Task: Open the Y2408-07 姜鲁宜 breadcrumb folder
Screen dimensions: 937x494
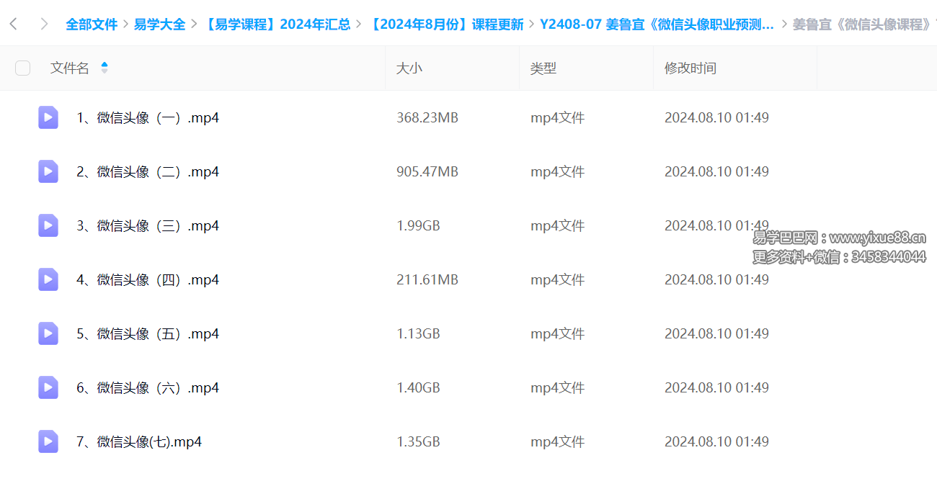Action: (x=656, y=24)
